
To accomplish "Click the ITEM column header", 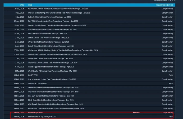I will [30, 5].
